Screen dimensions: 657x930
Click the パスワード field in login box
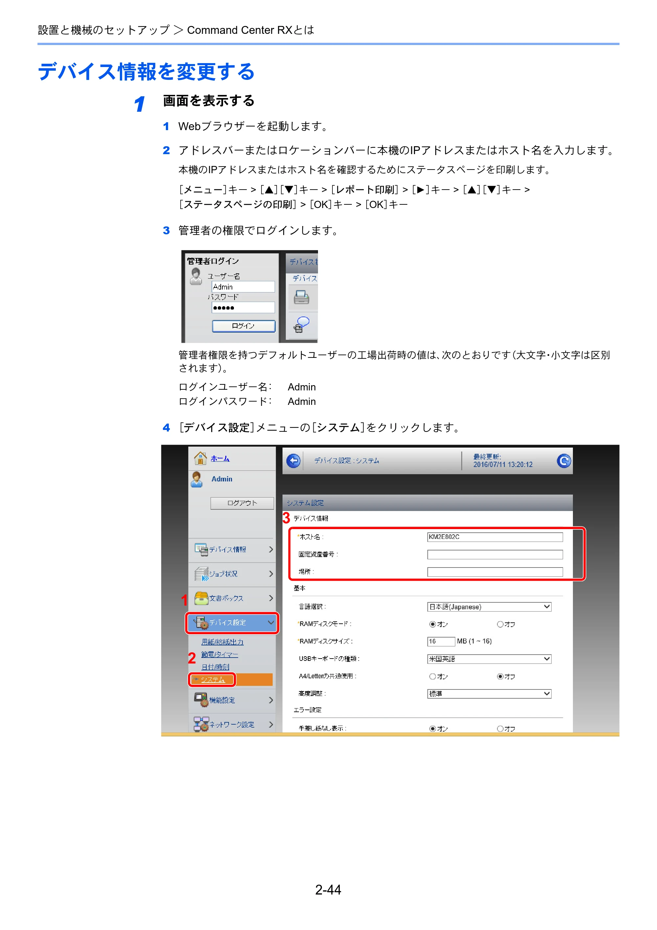(243, 308)
